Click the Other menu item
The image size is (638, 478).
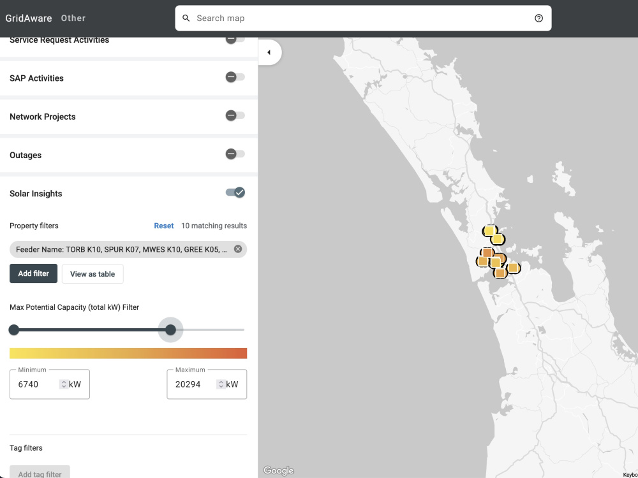point(73,18)
